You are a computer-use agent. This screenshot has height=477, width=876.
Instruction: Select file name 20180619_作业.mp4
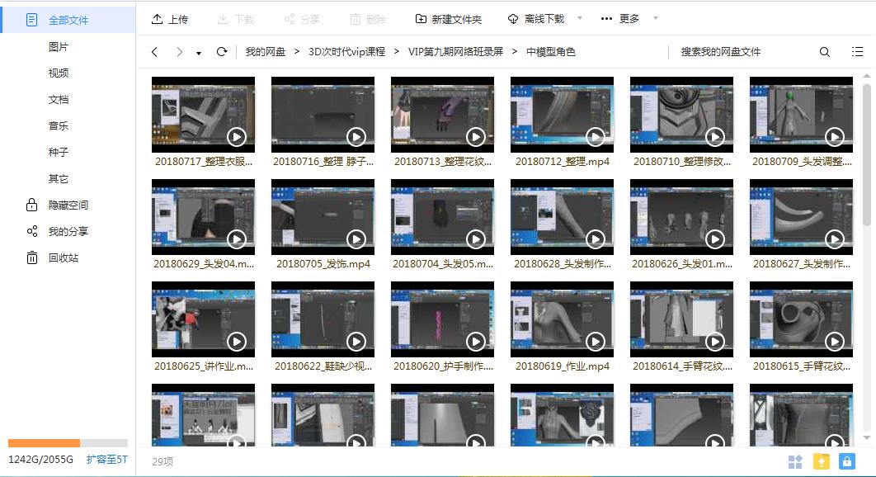pos(562,366)
